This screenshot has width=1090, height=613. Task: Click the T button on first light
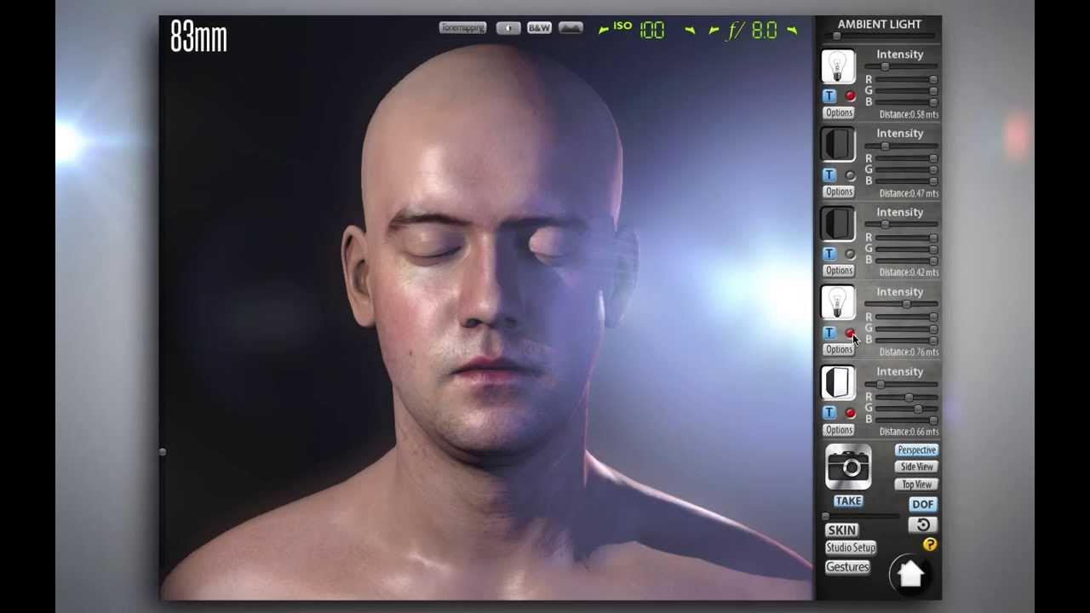pos(829,96)
